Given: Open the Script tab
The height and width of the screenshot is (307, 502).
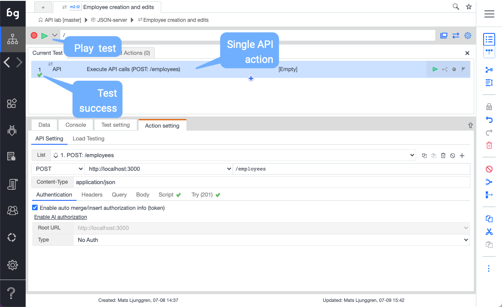Looking at the screenshot, I should click(169, 195).
